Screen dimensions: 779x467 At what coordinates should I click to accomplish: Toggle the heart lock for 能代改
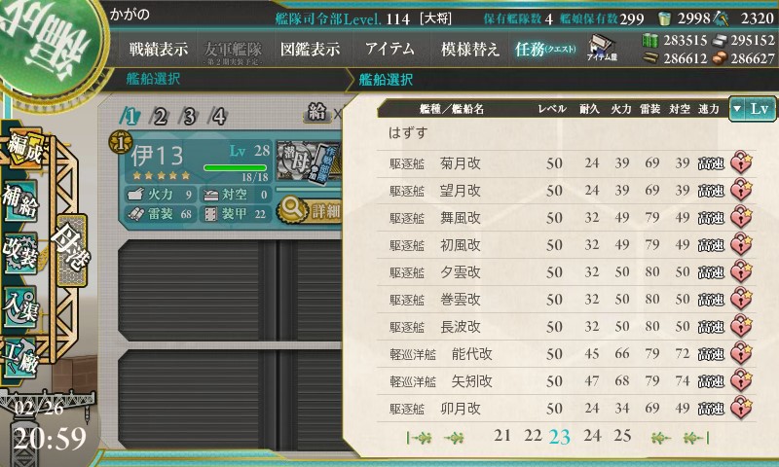click(741, 353)
